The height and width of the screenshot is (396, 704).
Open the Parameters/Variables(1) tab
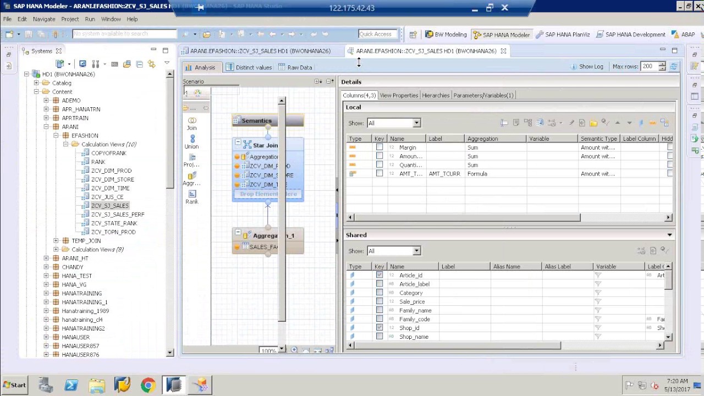(x=483, y=95)
